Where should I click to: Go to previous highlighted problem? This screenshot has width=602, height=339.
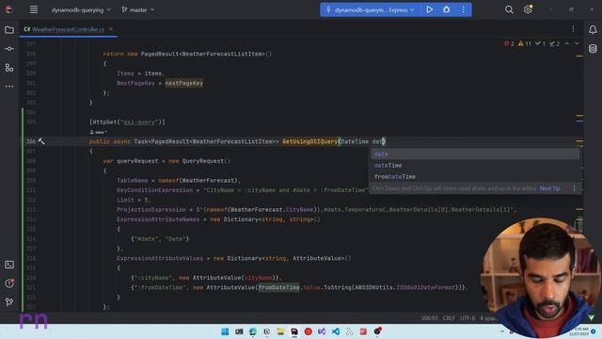click(567, 44)
